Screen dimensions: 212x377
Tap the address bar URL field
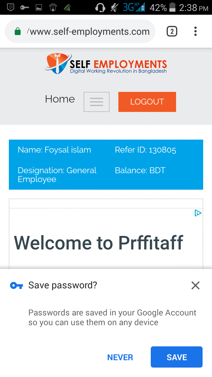88,32
